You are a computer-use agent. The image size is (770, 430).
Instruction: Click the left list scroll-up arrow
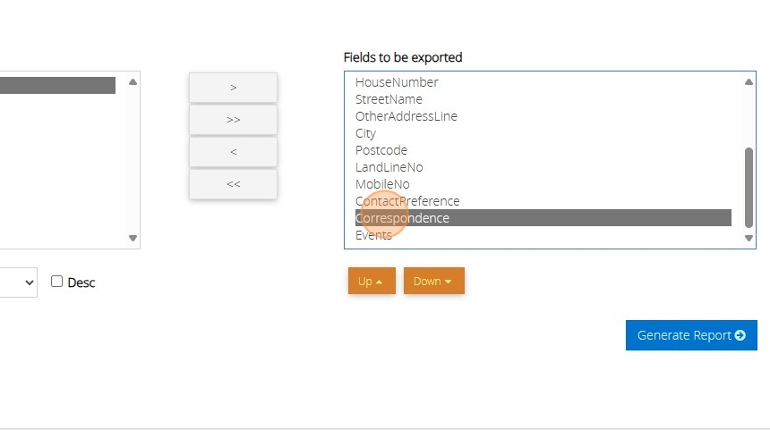pyautogui.click(x=133, y=82)
